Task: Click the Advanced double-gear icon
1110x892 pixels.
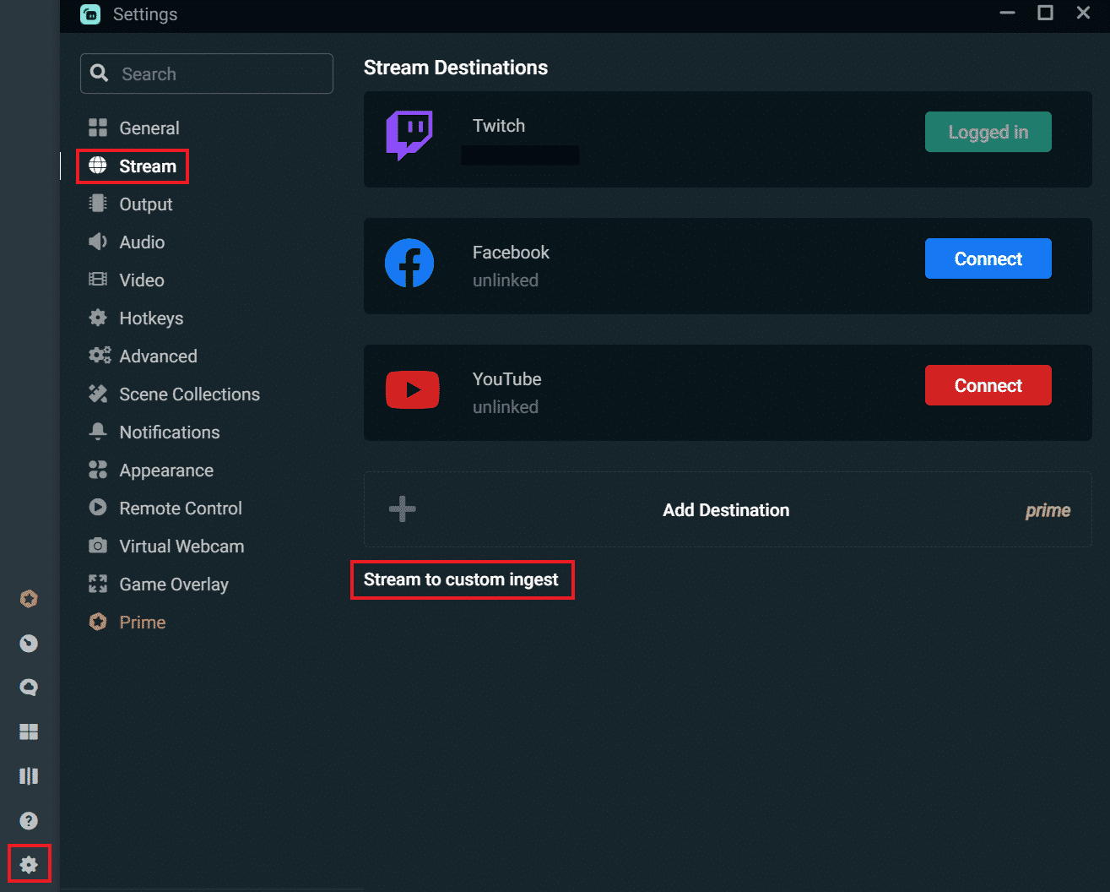Action: tap(100, 356)
